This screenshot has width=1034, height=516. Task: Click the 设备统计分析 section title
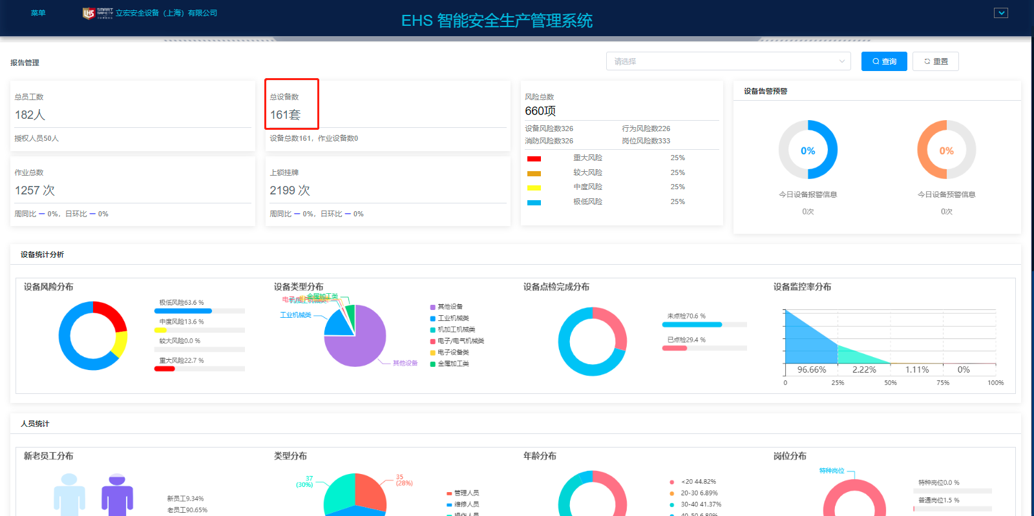42,254
